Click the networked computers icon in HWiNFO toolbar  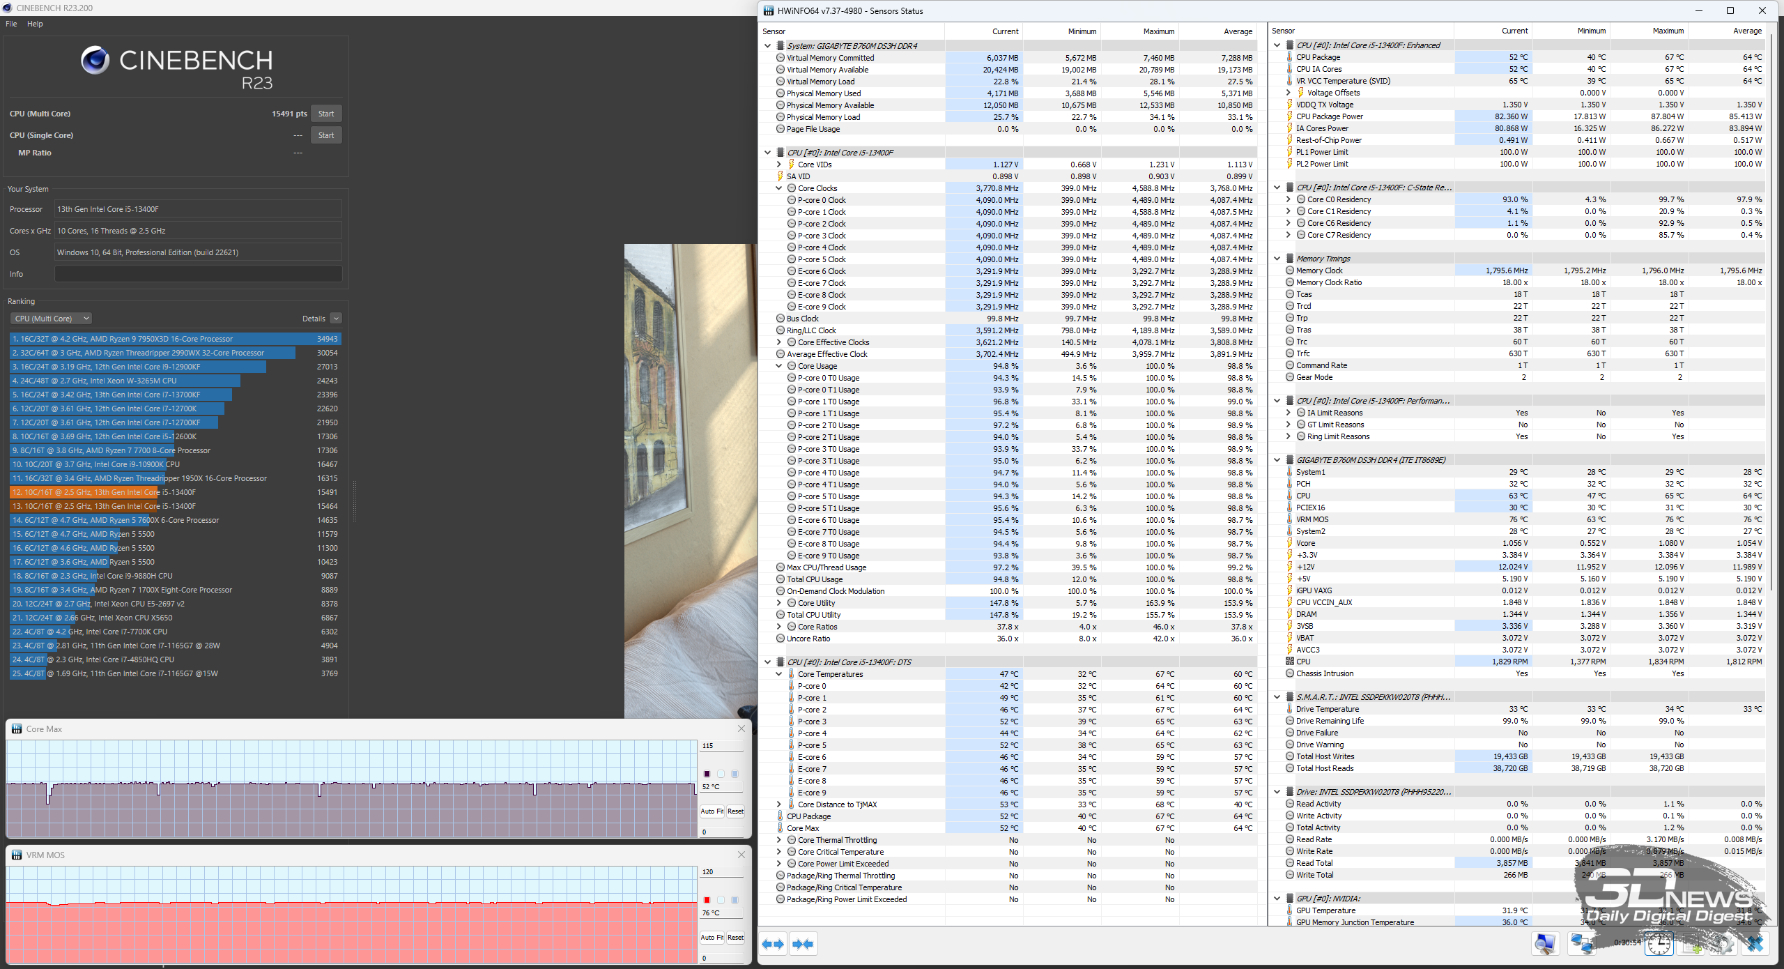tap(1583, 944)
